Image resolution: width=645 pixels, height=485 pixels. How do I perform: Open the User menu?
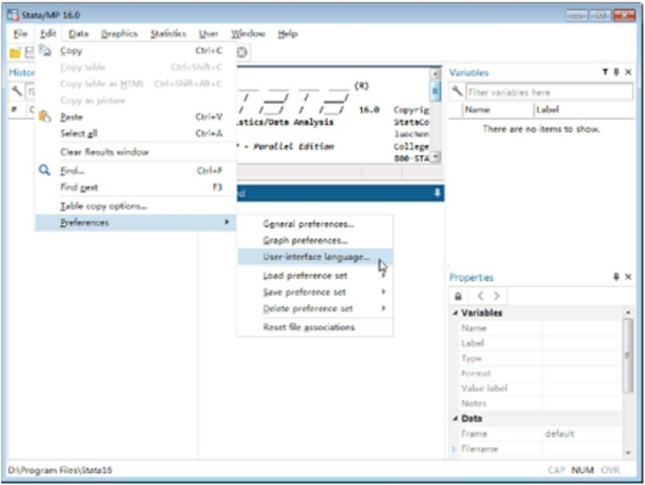(x=208, y=34)
